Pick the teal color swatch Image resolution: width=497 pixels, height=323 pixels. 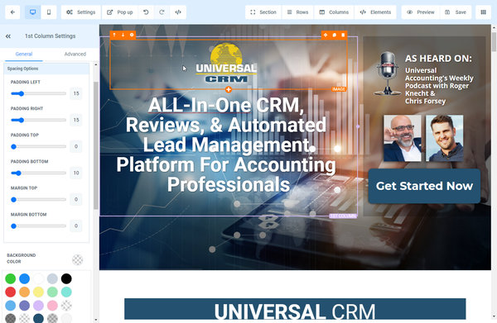click(66, 292)
